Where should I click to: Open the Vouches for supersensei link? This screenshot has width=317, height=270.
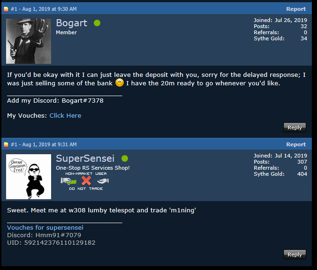point(45,227)
